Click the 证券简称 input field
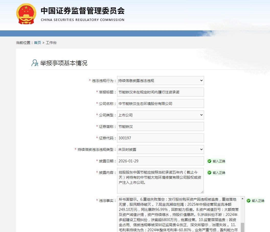 click(x=161, y=127)
